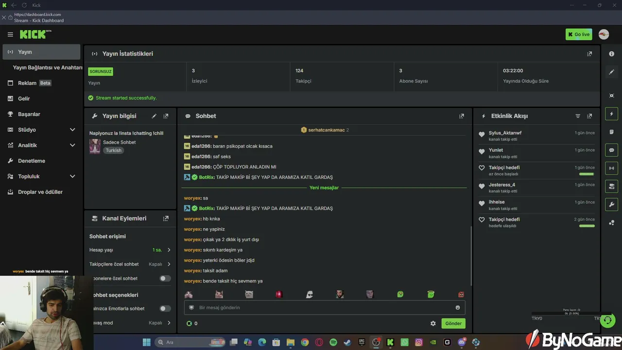622x350 pixels.
Task: Select Yayın in the sidebar
Action: pos(41,52)
